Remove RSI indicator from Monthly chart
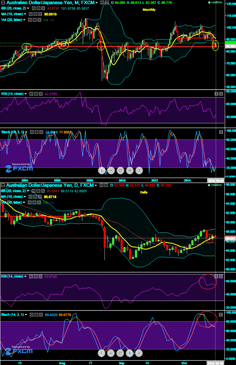The image size is (236, 365). click(x=41, y=94)
